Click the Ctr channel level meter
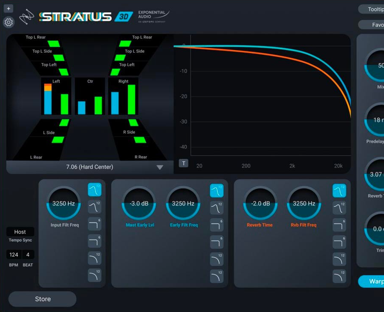The height and width of the screenshot is (312, 384). click(90, 96)
